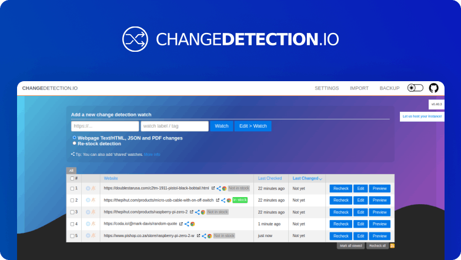Open external link icon for coda.io watch

coord(181,224)
